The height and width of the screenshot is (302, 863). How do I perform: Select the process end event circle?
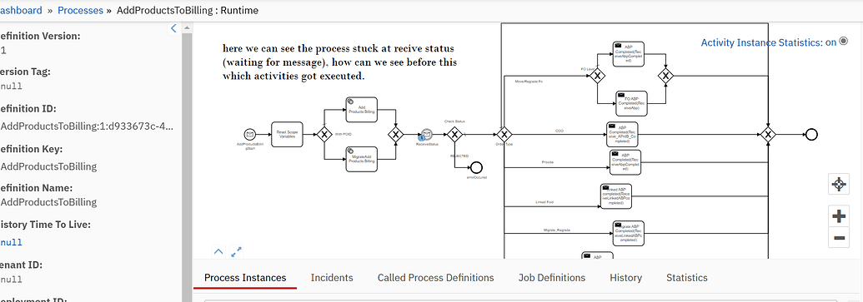coord(811,134)
